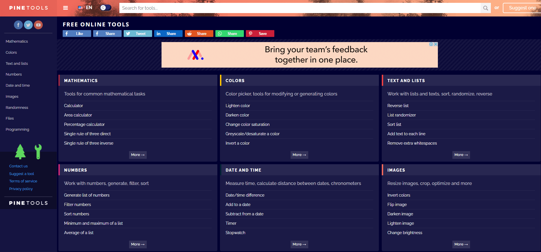The image size is (541, 252).
Task: Open the Date/time difference tool
Action: coord(245,195)
